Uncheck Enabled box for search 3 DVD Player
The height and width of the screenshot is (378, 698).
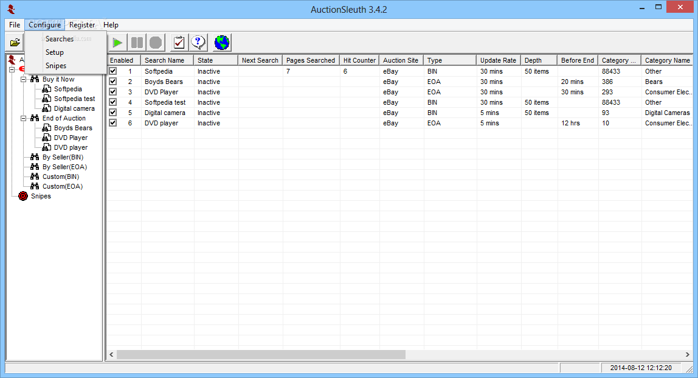113,92
